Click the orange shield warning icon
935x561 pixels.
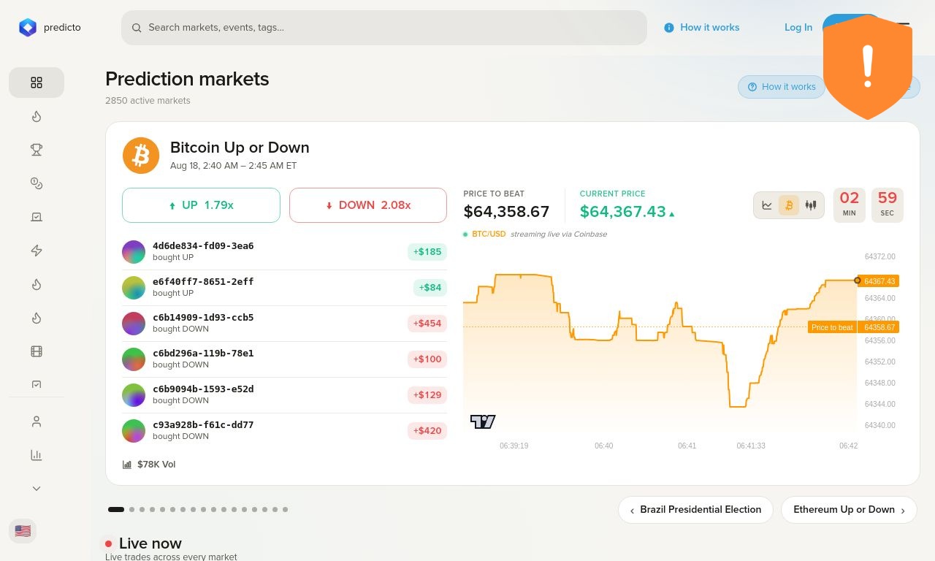pos(868,67)
